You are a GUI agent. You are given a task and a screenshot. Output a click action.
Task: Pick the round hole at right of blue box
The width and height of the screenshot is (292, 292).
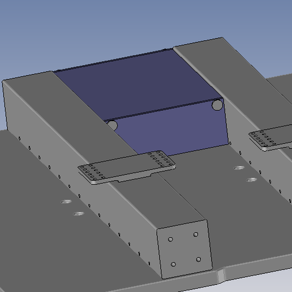(x=217, y=105)
